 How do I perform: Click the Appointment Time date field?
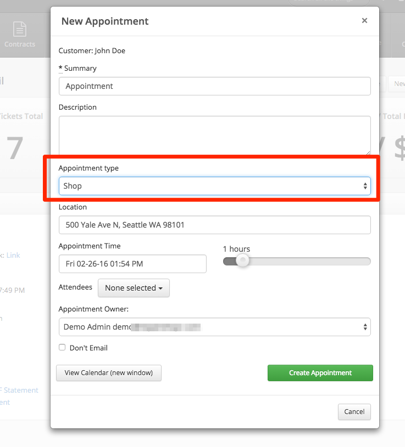132,264
